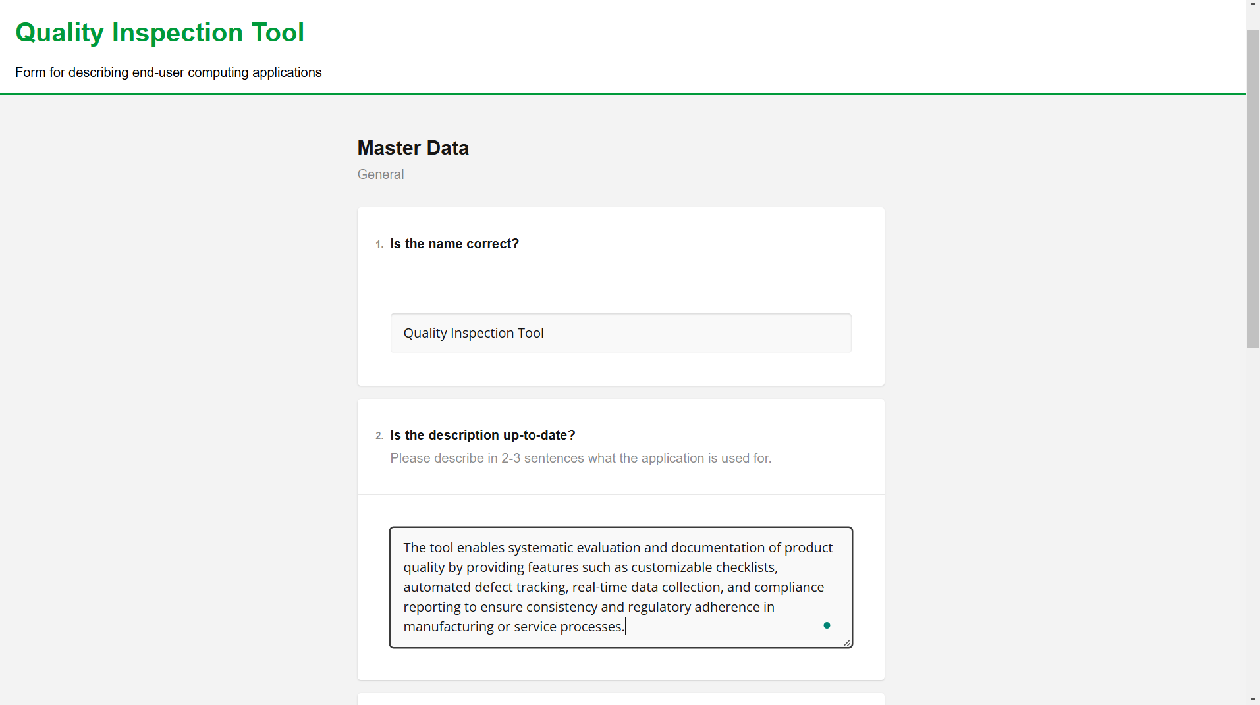This screenshot has width=1260, height=705.
Task: Click the scrollbar track below the thumb
Action: coord(1253,520)
